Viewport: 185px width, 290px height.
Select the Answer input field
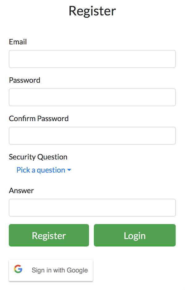92,208
